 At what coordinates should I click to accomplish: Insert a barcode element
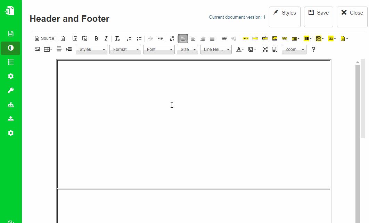pos(307,38)
